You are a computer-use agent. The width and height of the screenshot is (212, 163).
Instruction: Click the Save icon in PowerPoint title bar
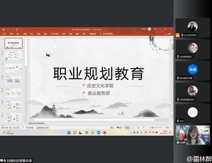pyautogui.click(x=4, y=29)
